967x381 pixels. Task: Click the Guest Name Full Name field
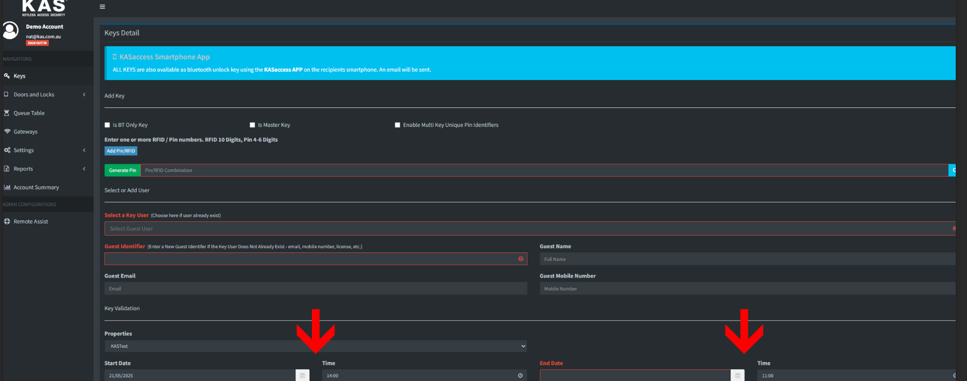(x=747, y=259)
